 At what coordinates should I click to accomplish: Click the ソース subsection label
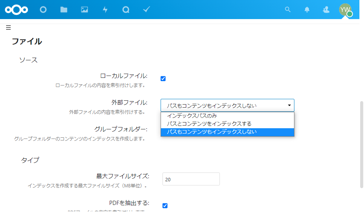[28, 60]
